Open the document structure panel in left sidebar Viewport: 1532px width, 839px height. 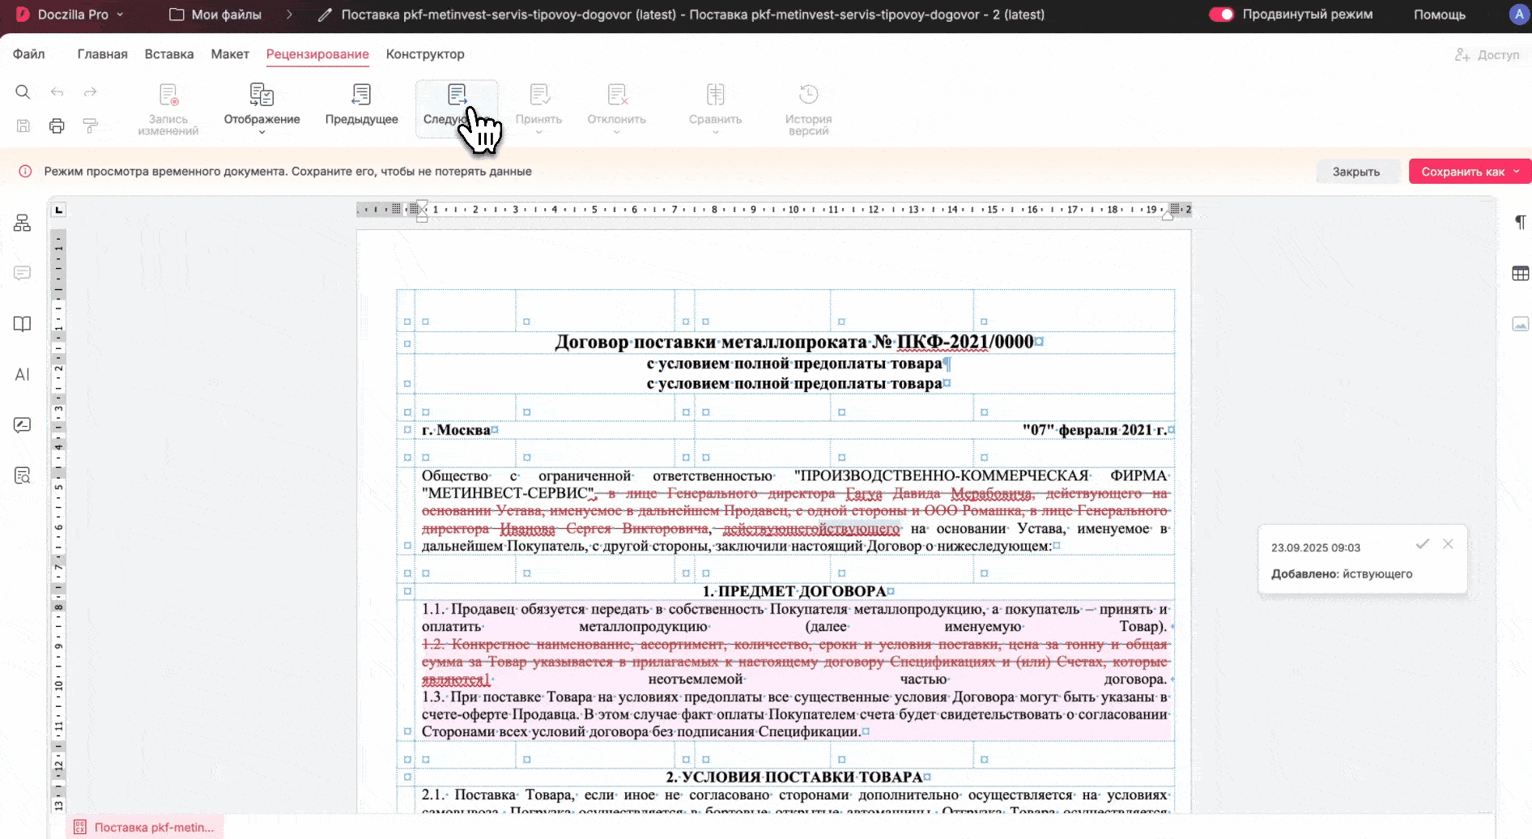(23, 224)
